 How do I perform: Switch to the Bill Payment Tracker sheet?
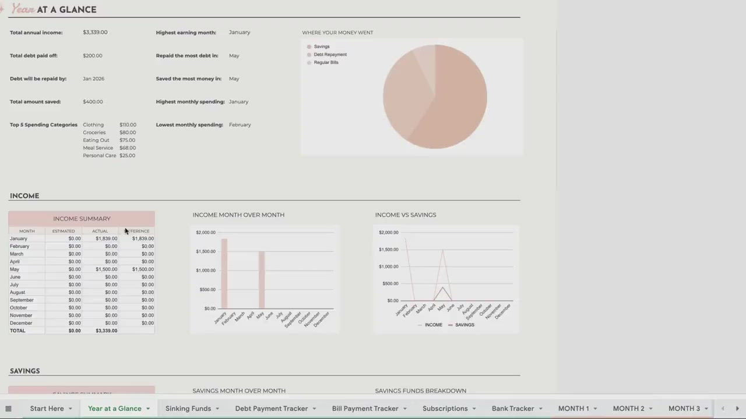point(365,409)
